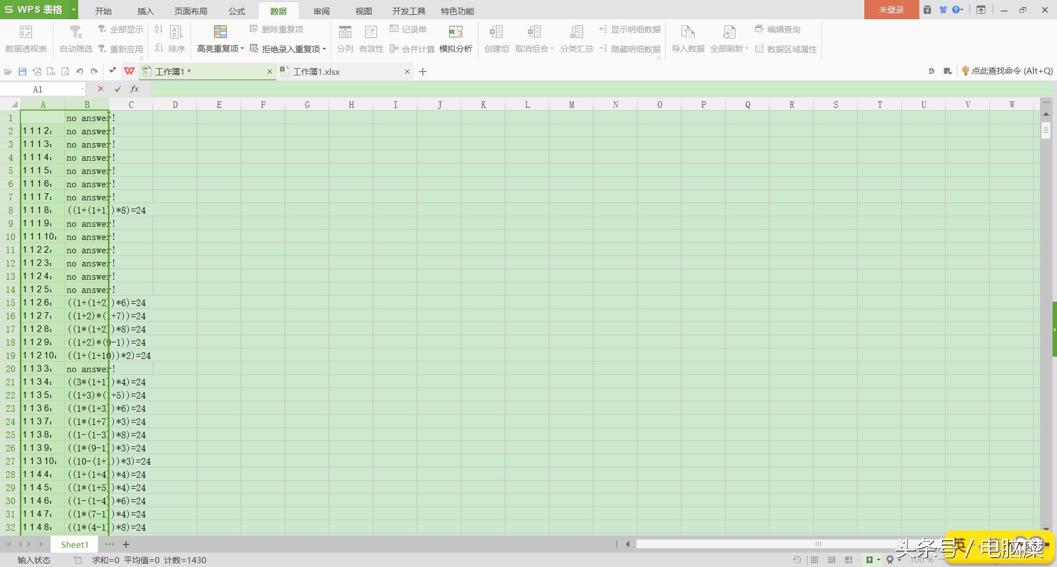
Task: Add a new document tab with plus
Action: click(423, 72)
